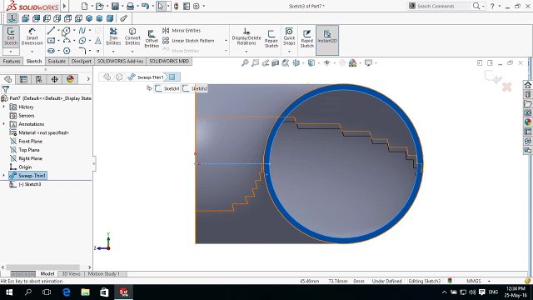This screenshot has height=300, width=533.
Task: Cancel sketch with red X corner
Action: coord(506,87)
